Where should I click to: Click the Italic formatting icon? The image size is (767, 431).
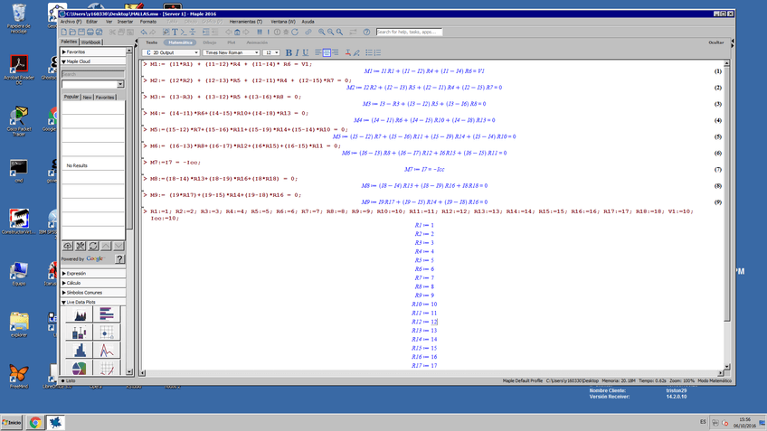click(297, 53)
